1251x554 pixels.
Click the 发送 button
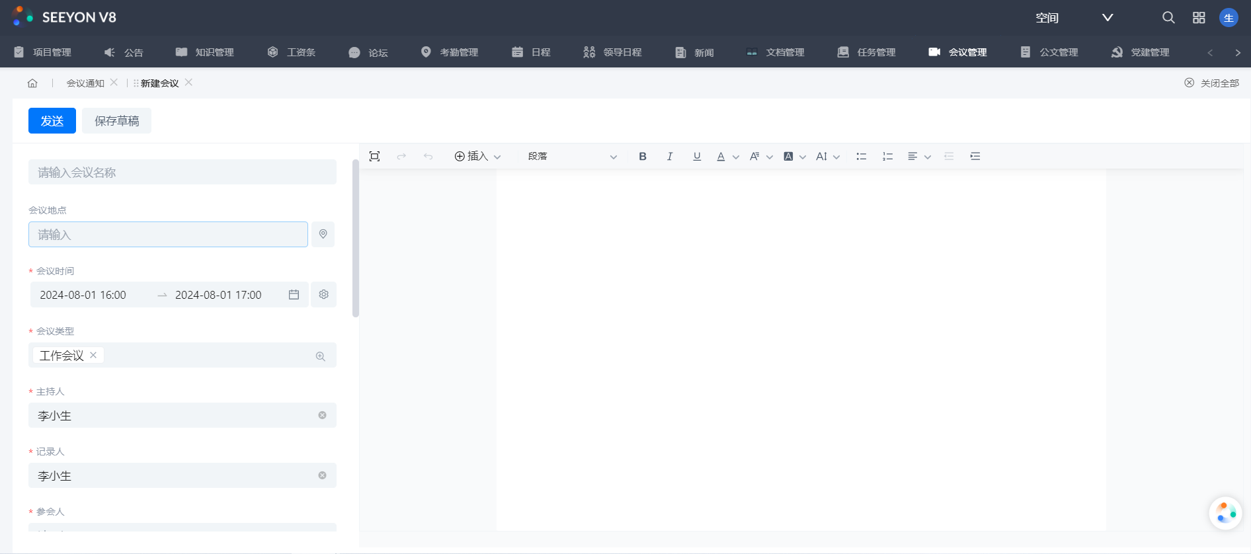pyautogui.click(x=52, y=121)
